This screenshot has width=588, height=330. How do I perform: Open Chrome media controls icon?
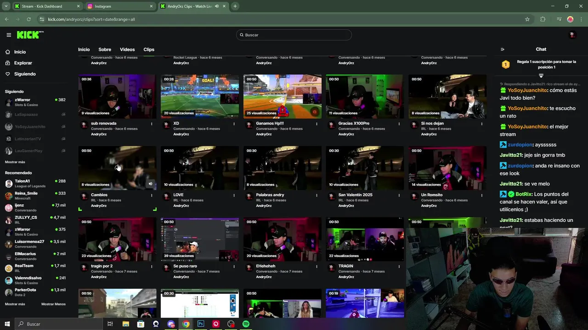tap(559, 19)
